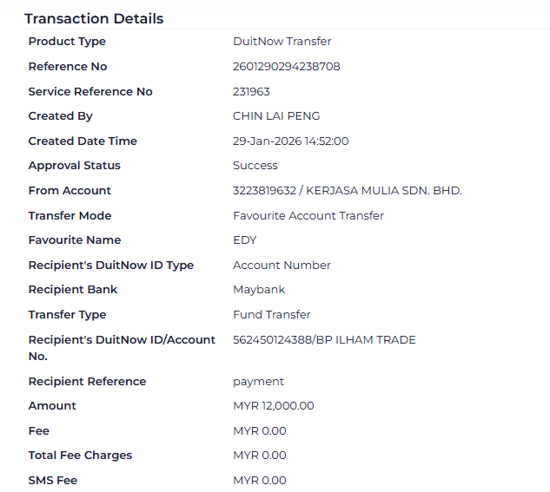
Task: Click the Favourite Account Transfer value
Action: point(308,216)
